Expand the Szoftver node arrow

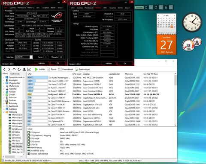[4, 100]
